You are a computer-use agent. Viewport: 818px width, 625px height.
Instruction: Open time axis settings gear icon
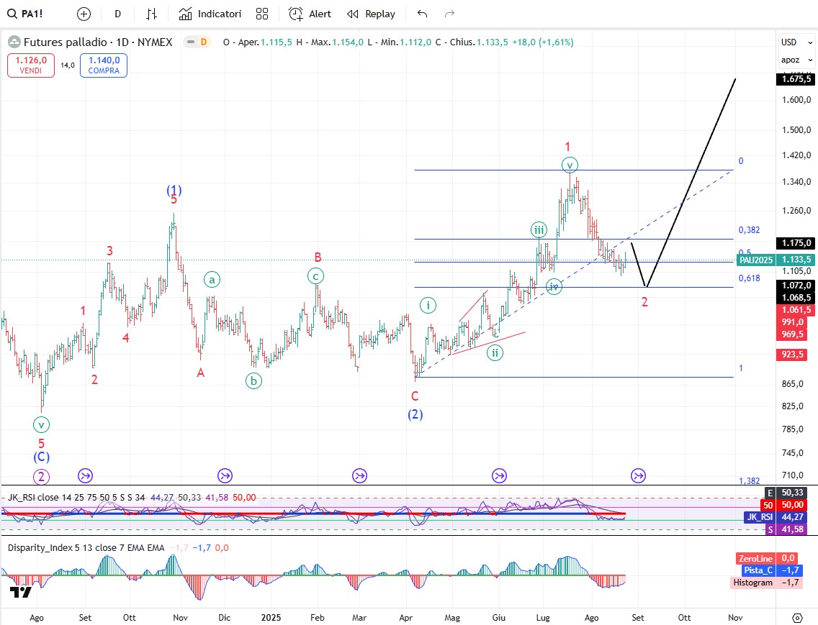[796, 618]
